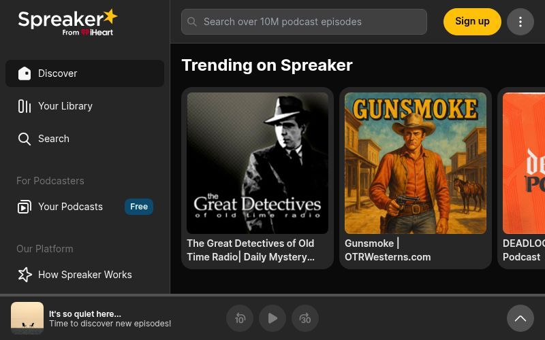This screenshot has width=545, height=340.
Task: Skip forward 30 seconds in the player
Action: (x=305, y=318)
